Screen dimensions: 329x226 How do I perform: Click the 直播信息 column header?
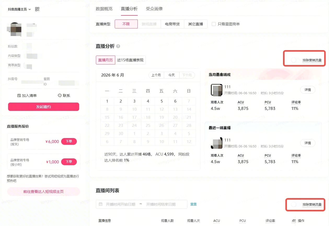tap(105, 221)
